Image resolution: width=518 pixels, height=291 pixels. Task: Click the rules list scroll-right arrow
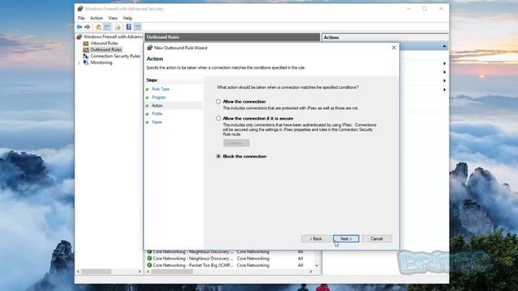pyautogui.click(x=311, y=272)
